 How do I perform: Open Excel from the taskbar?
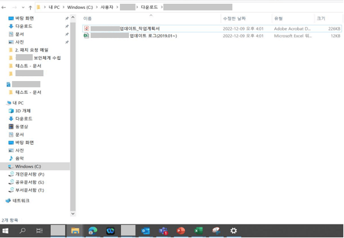click(199, 231)
